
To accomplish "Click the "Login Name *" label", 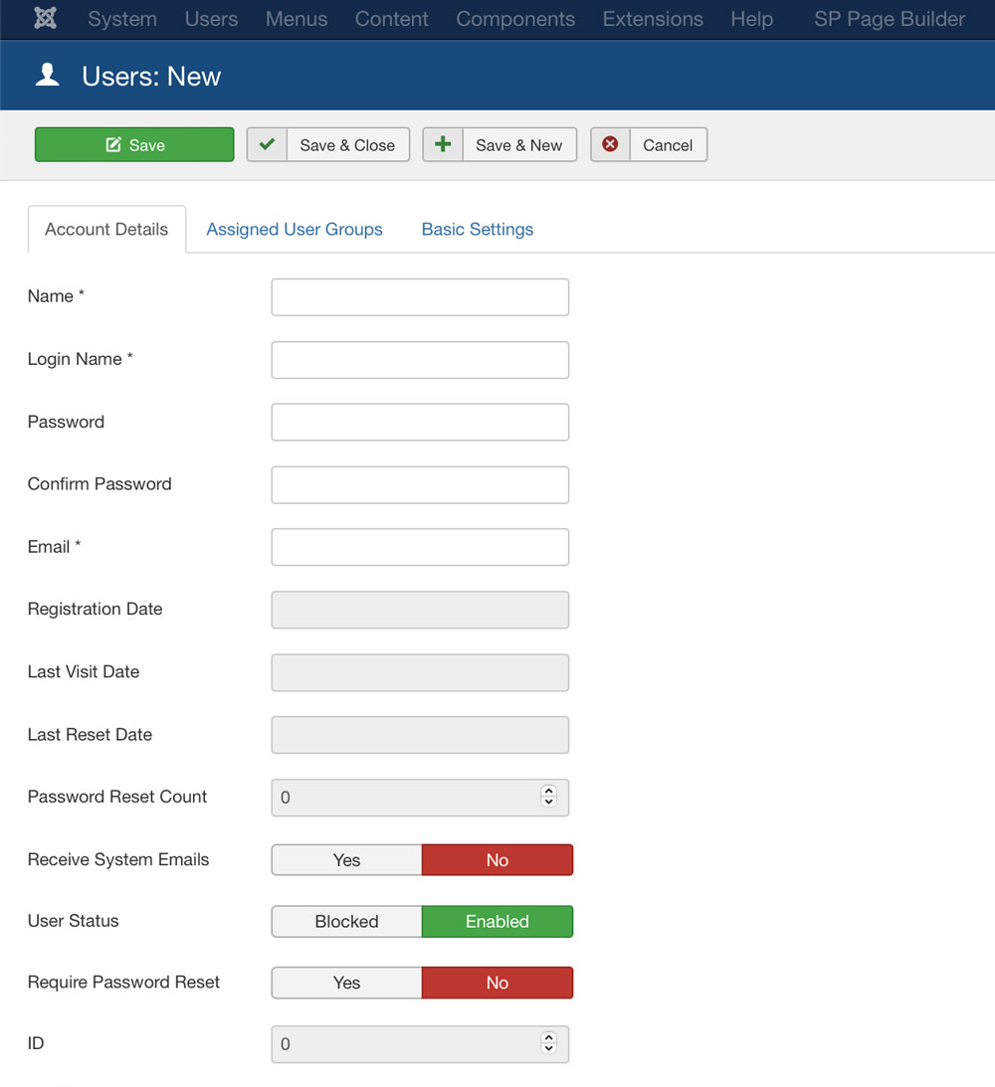I will (x=81, y=358).
